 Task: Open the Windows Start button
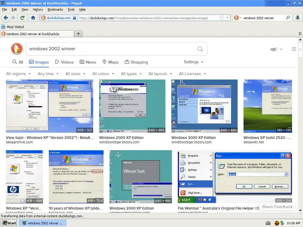(x=9, y=223)
